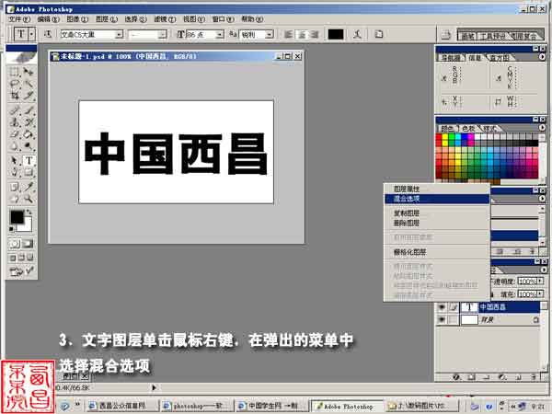Open the character palettes toggle icon

[379, 34]
